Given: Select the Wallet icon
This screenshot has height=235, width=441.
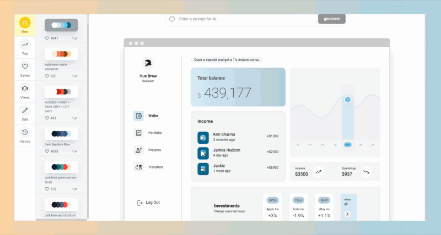Looking at the screenshot, I should tap(138, 116).
